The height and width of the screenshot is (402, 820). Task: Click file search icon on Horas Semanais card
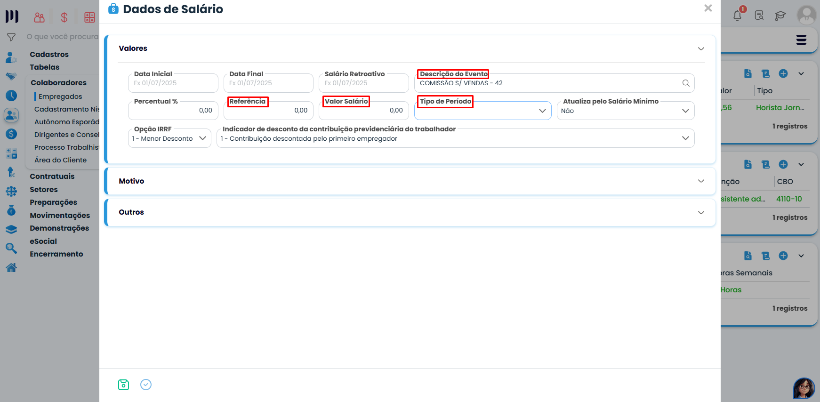pos(748,256)
